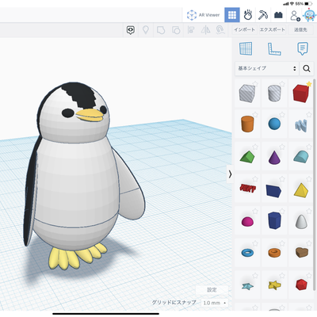
Task: Pick the red Text shape
Action: click(247, 189)
